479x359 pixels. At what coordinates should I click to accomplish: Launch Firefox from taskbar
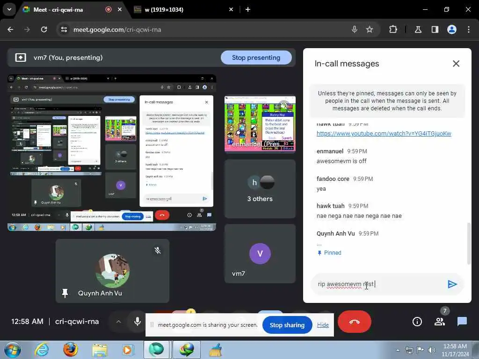coord(71,350)
